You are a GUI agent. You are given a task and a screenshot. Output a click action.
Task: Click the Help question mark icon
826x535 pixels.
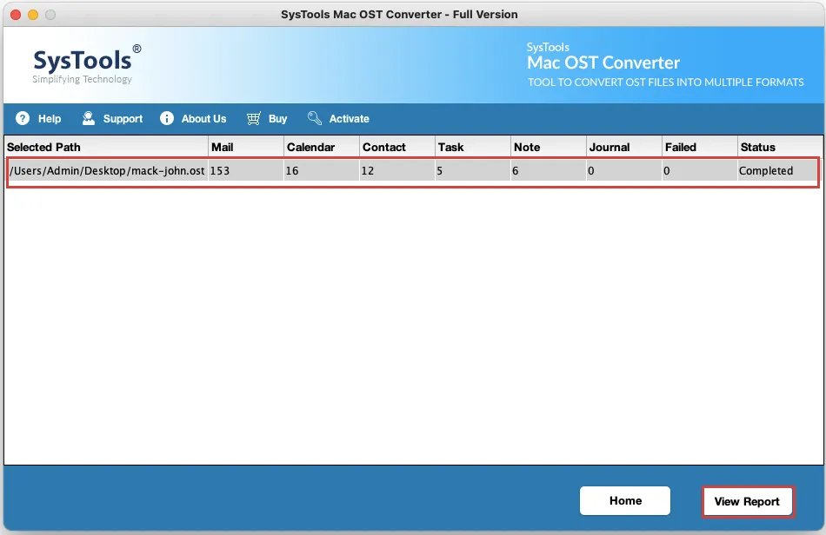[22, 118]
